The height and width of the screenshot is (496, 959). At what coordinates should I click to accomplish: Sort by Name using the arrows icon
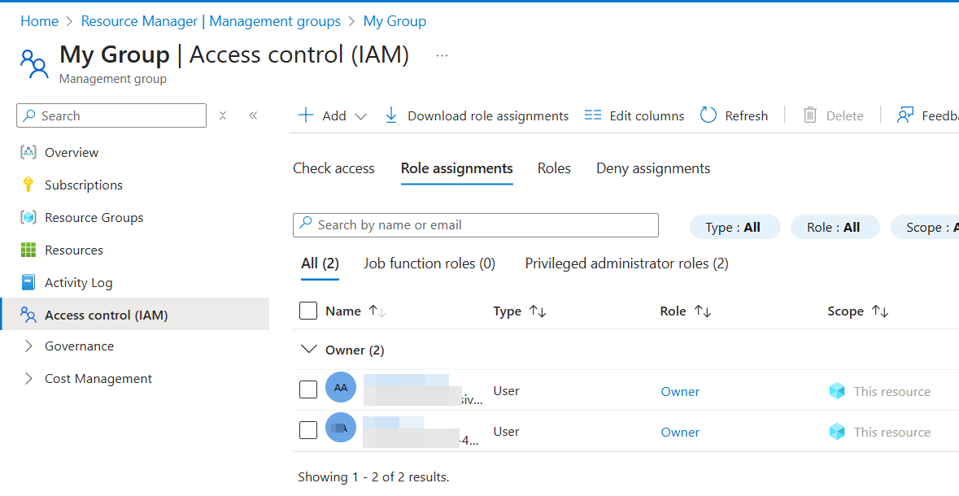377,311
